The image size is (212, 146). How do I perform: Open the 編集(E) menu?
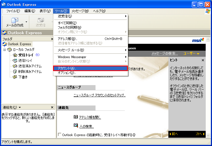point(30,11)
